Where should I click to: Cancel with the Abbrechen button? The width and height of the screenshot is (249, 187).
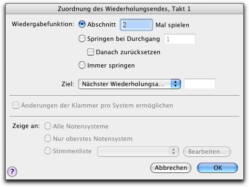tap(171, 167)
